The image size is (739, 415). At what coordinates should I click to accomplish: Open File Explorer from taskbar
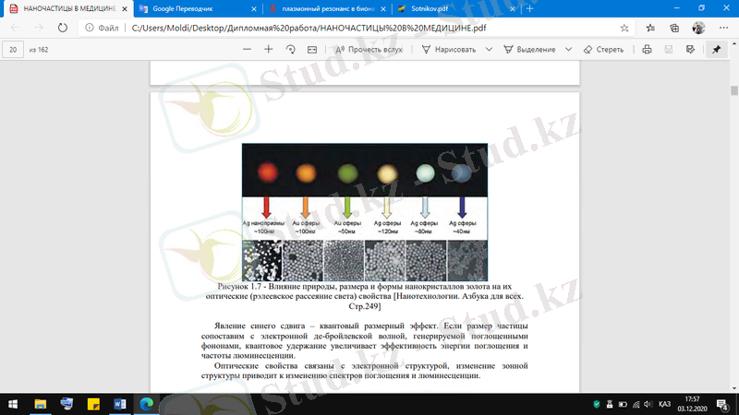click(40, 404)
